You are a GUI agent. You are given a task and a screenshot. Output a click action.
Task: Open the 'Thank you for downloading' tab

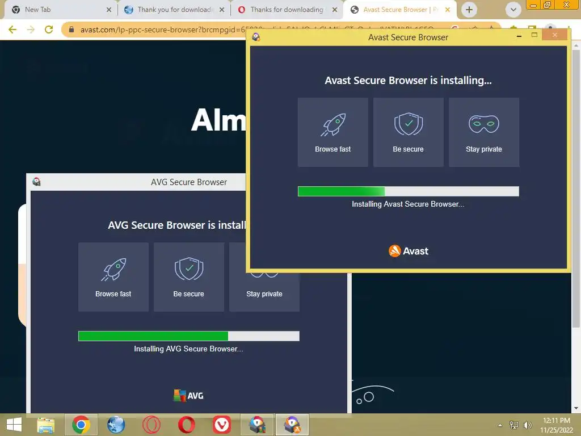tap(174, 10)
